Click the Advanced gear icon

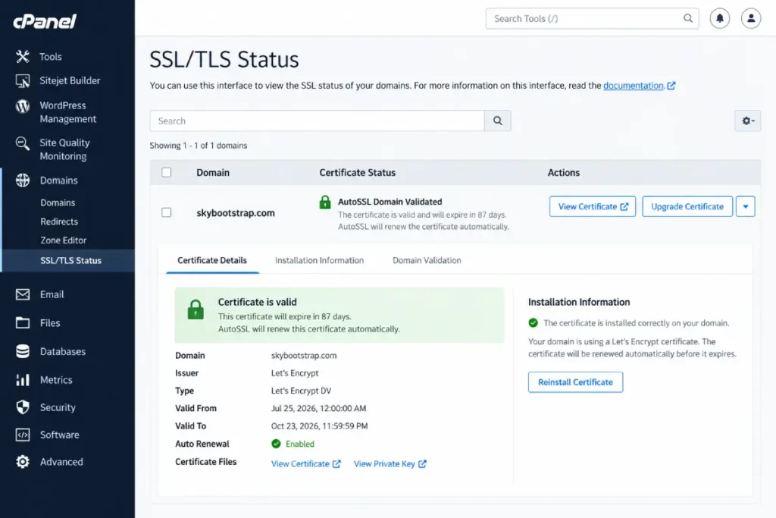(22, 462)
